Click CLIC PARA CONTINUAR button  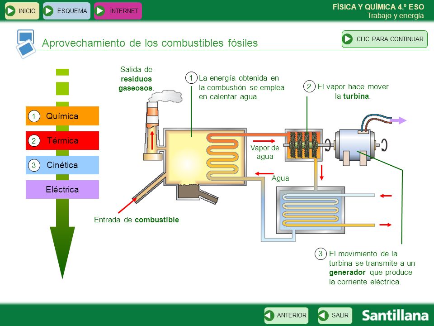click(x=384, y=39)
